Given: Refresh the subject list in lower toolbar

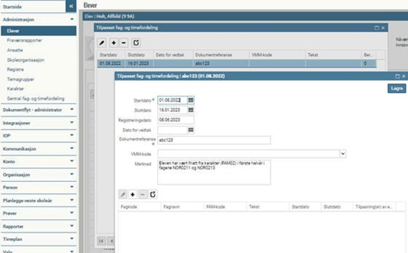Looking at the screenshot, I should pyautogui.click(x=153, y=193).
